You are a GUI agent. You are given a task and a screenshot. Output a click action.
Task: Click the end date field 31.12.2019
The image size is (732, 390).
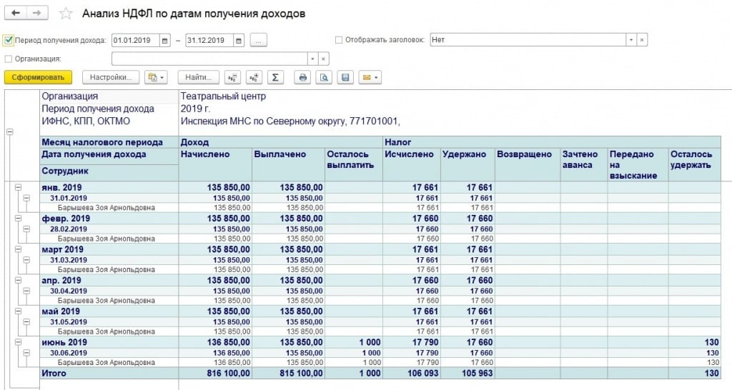tap(208, 40)
